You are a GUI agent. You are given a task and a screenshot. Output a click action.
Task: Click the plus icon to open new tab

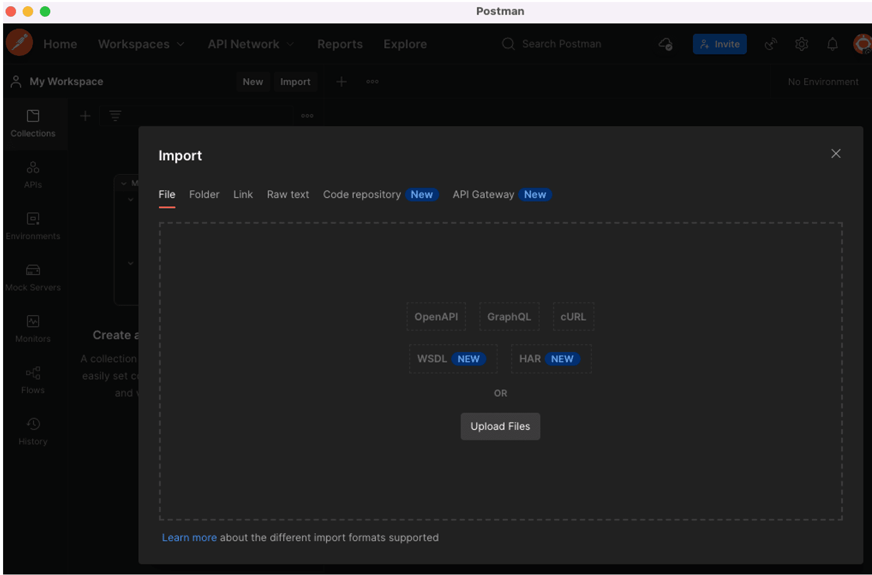[x=341, y=81]
